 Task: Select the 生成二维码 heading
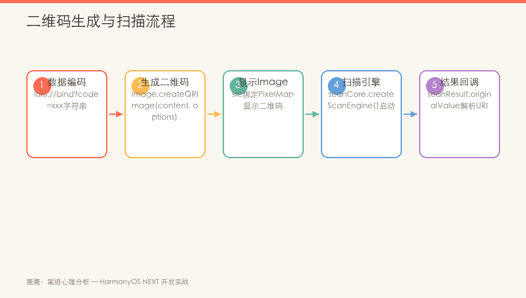(165, 82)
